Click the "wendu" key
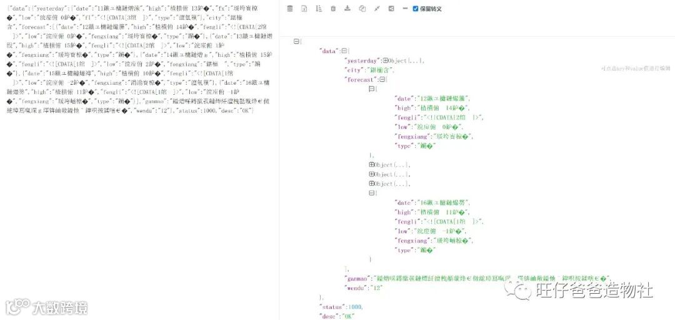 pos(356,288)
